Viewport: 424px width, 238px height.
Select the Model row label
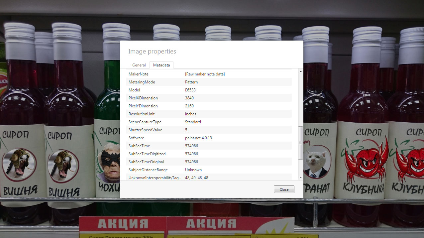tap(134, 90)
